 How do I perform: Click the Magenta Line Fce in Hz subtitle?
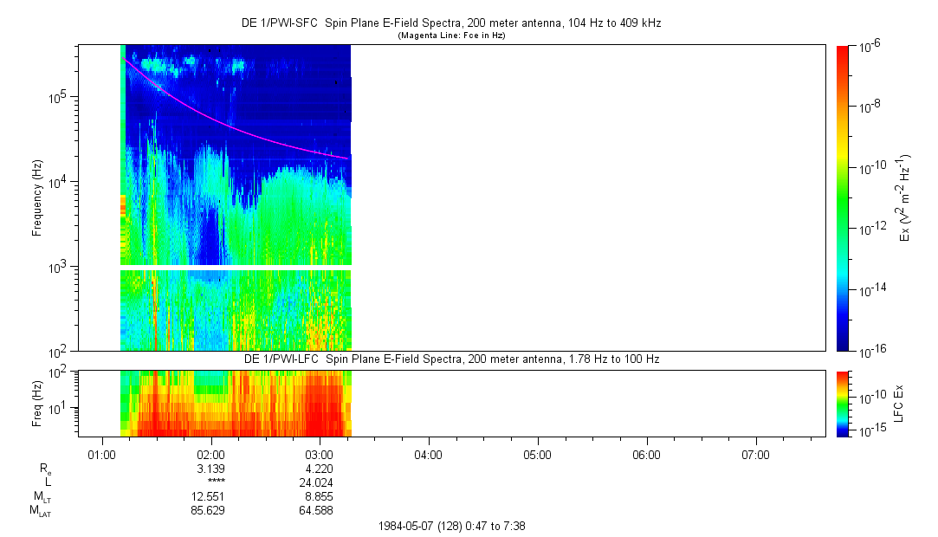[x=450, y=36]
